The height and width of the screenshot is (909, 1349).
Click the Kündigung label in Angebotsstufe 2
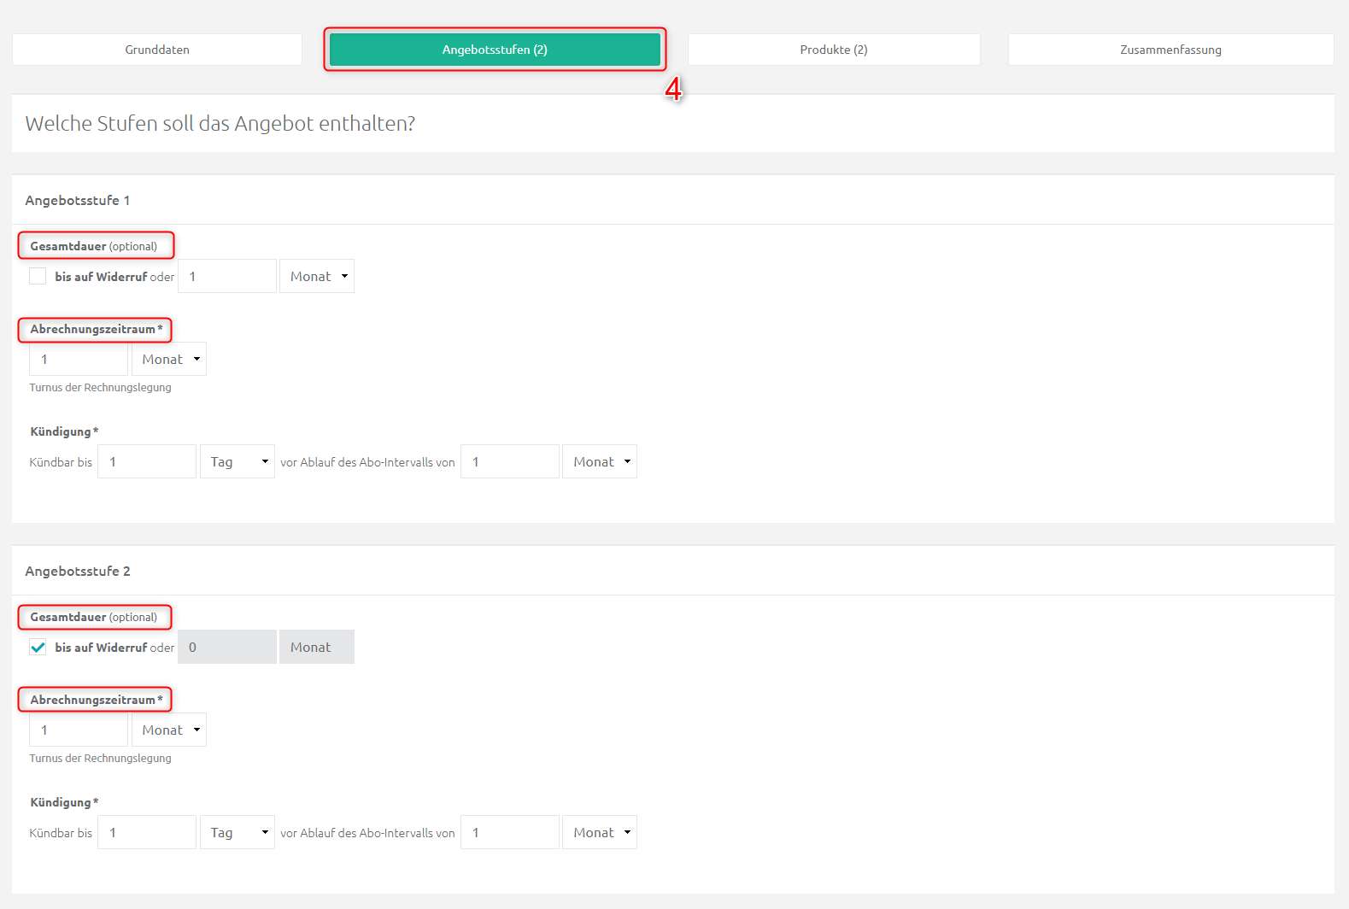[64, 802]
